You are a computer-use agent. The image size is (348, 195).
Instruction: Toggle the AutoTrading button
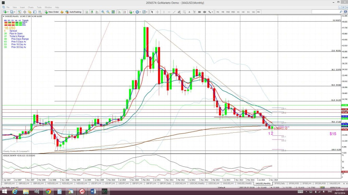point(73,12)
